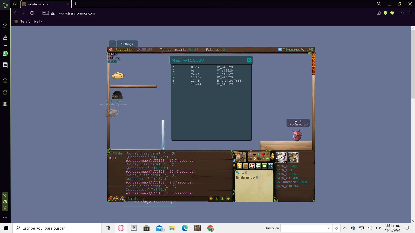Select Embrance in the player score list
Screen dimensions: 415x233
[x=247, y=178]
